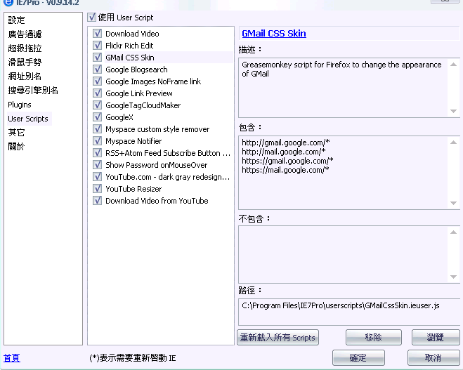Click the 移除 remove button

click(373, 337)
